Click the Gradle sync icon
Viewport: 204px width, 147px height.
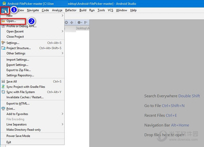point(3,87)
